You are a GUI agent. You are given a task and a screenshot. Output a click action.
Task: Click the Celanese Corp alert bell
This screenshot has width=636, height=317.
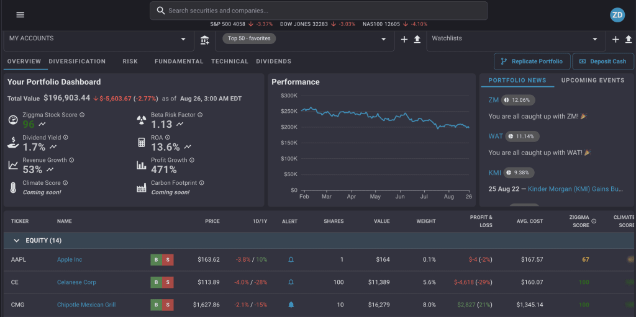[x=291, y=282]
